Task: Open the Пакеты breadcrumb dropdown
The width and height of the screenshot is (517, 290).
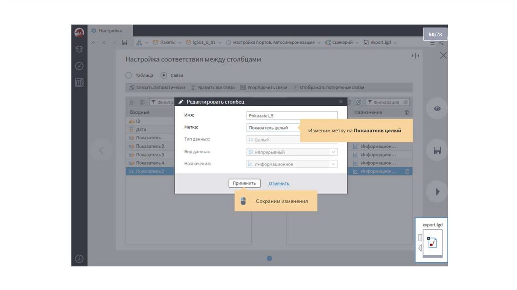Action: tap(167, 43)
